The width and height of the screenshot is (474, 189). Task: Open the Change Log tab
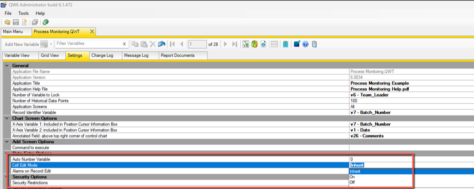[x=106, y=55]
